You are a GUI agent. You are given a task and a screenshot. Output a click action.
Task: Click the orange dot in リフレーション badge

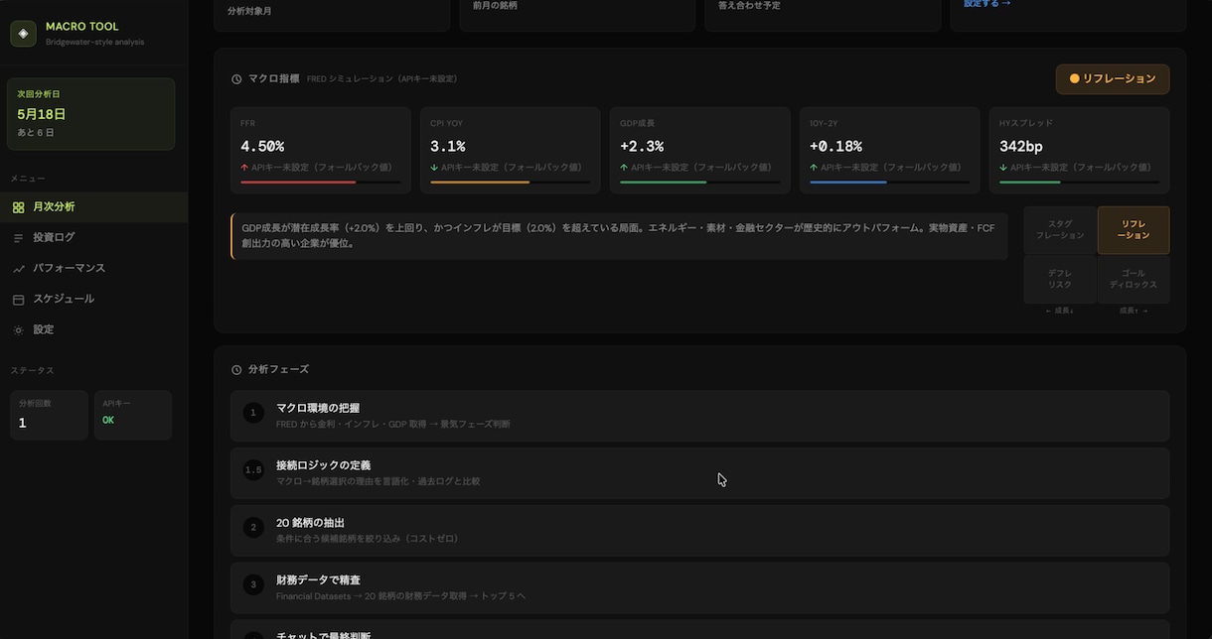[x=1074, y=78]
